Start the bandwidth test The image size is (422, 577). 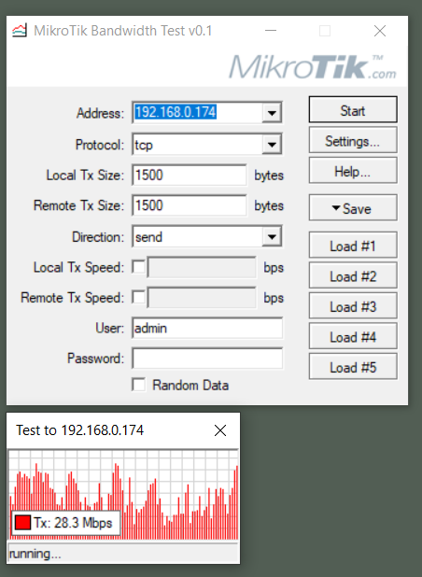tap(353, 109)
